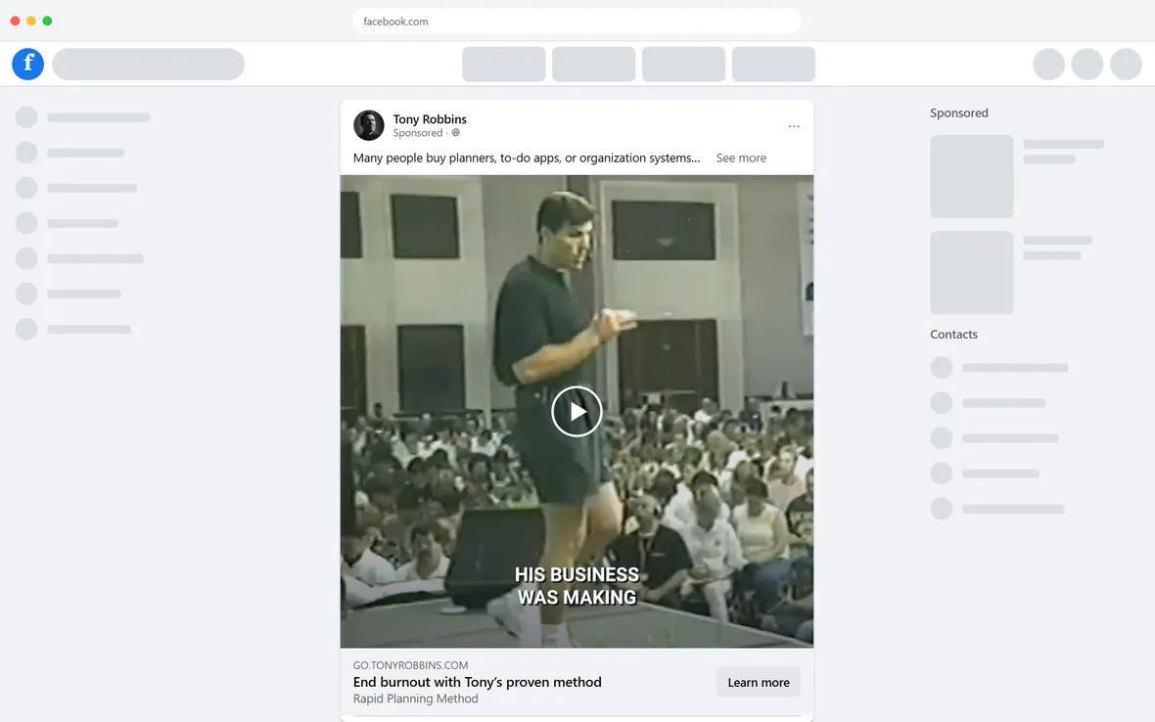Click the search placeholder bar beside logo
Viewport: 1155px width, 722px height.
click(x=148, y=64)
